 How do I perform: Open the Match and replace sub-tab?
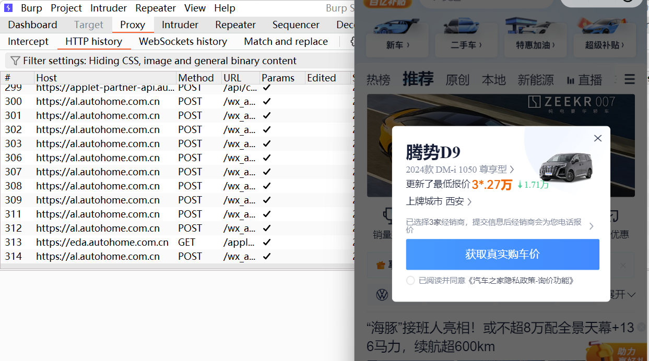tap(286, 41)
